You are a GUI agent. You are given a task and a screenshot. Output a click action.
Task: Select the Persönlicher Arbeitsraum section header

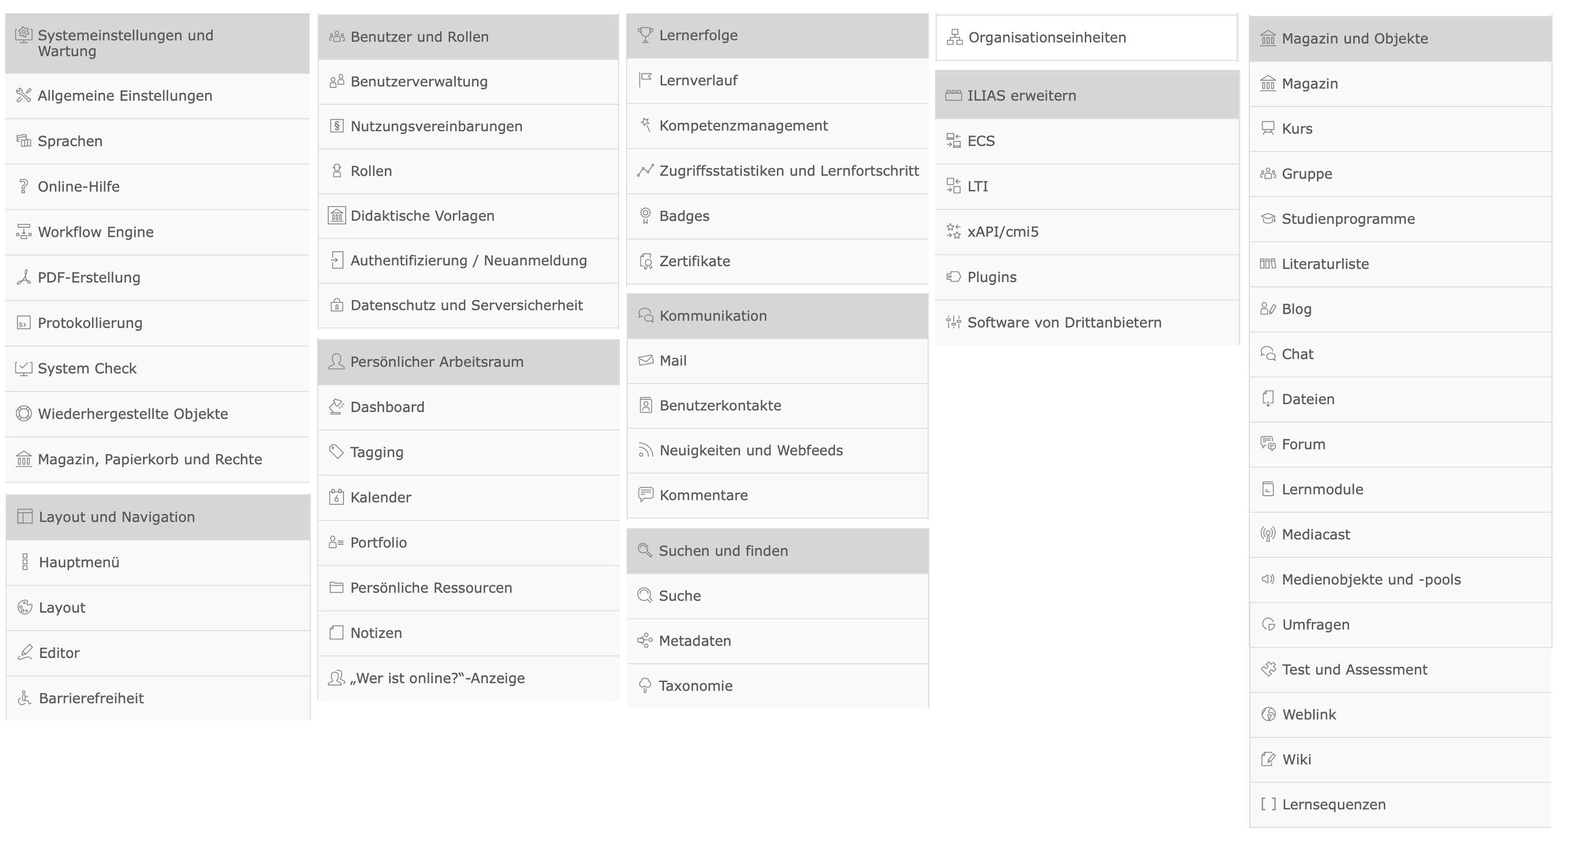[437, 361]
